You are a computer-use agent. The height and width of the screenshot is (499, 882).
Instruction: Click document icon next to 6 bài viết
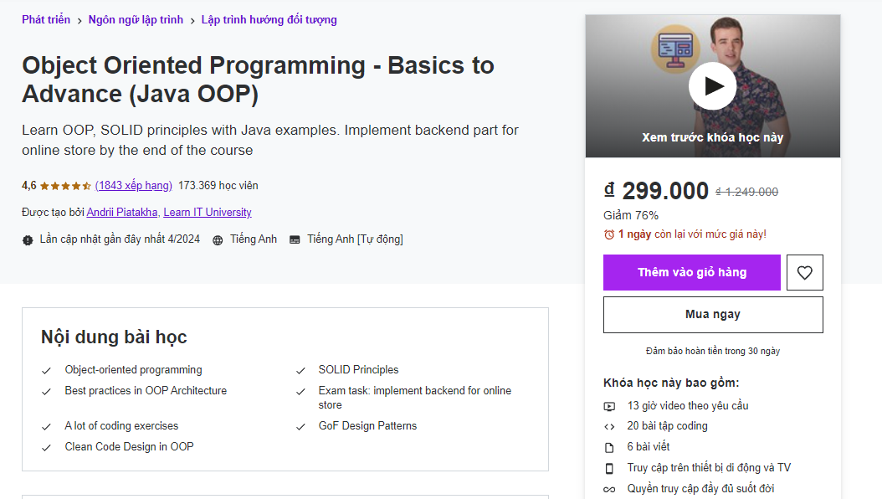(610, 446)
